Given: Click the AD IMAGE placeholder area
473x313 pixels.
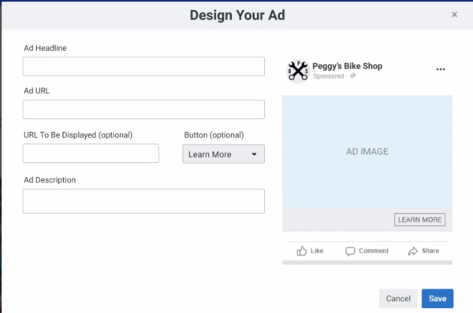Looking at the screenshot, I should coord(367,151).
